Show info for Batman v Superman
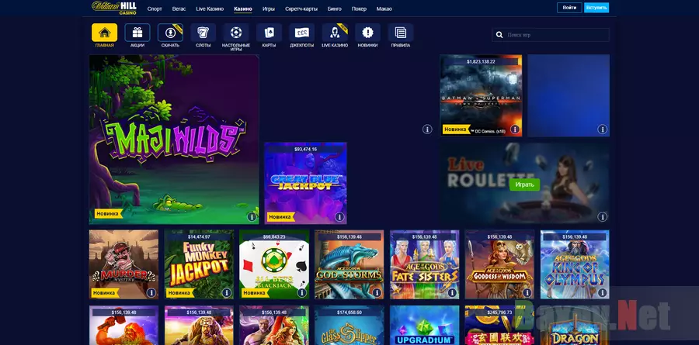 pyautogui.click(x=515, y=129)
